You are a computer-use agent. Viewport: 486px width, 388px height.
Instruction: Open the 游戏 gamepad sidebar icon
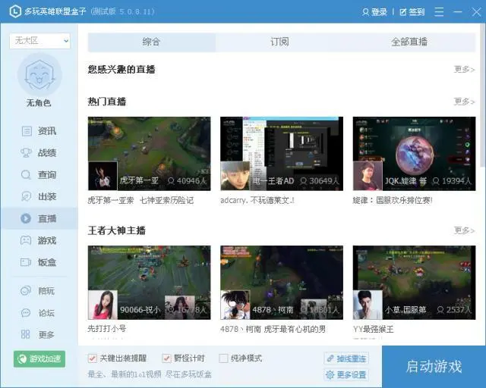click(x=26, y=240)
